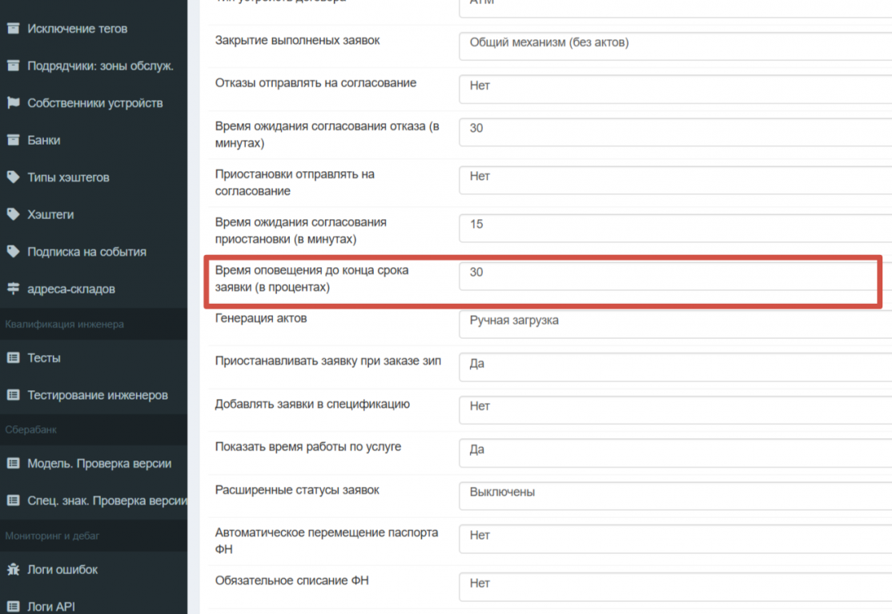Viewport: 892px width, 614px height.
Task: Click the tag icon next to Хэштеги
Action: 13,214
